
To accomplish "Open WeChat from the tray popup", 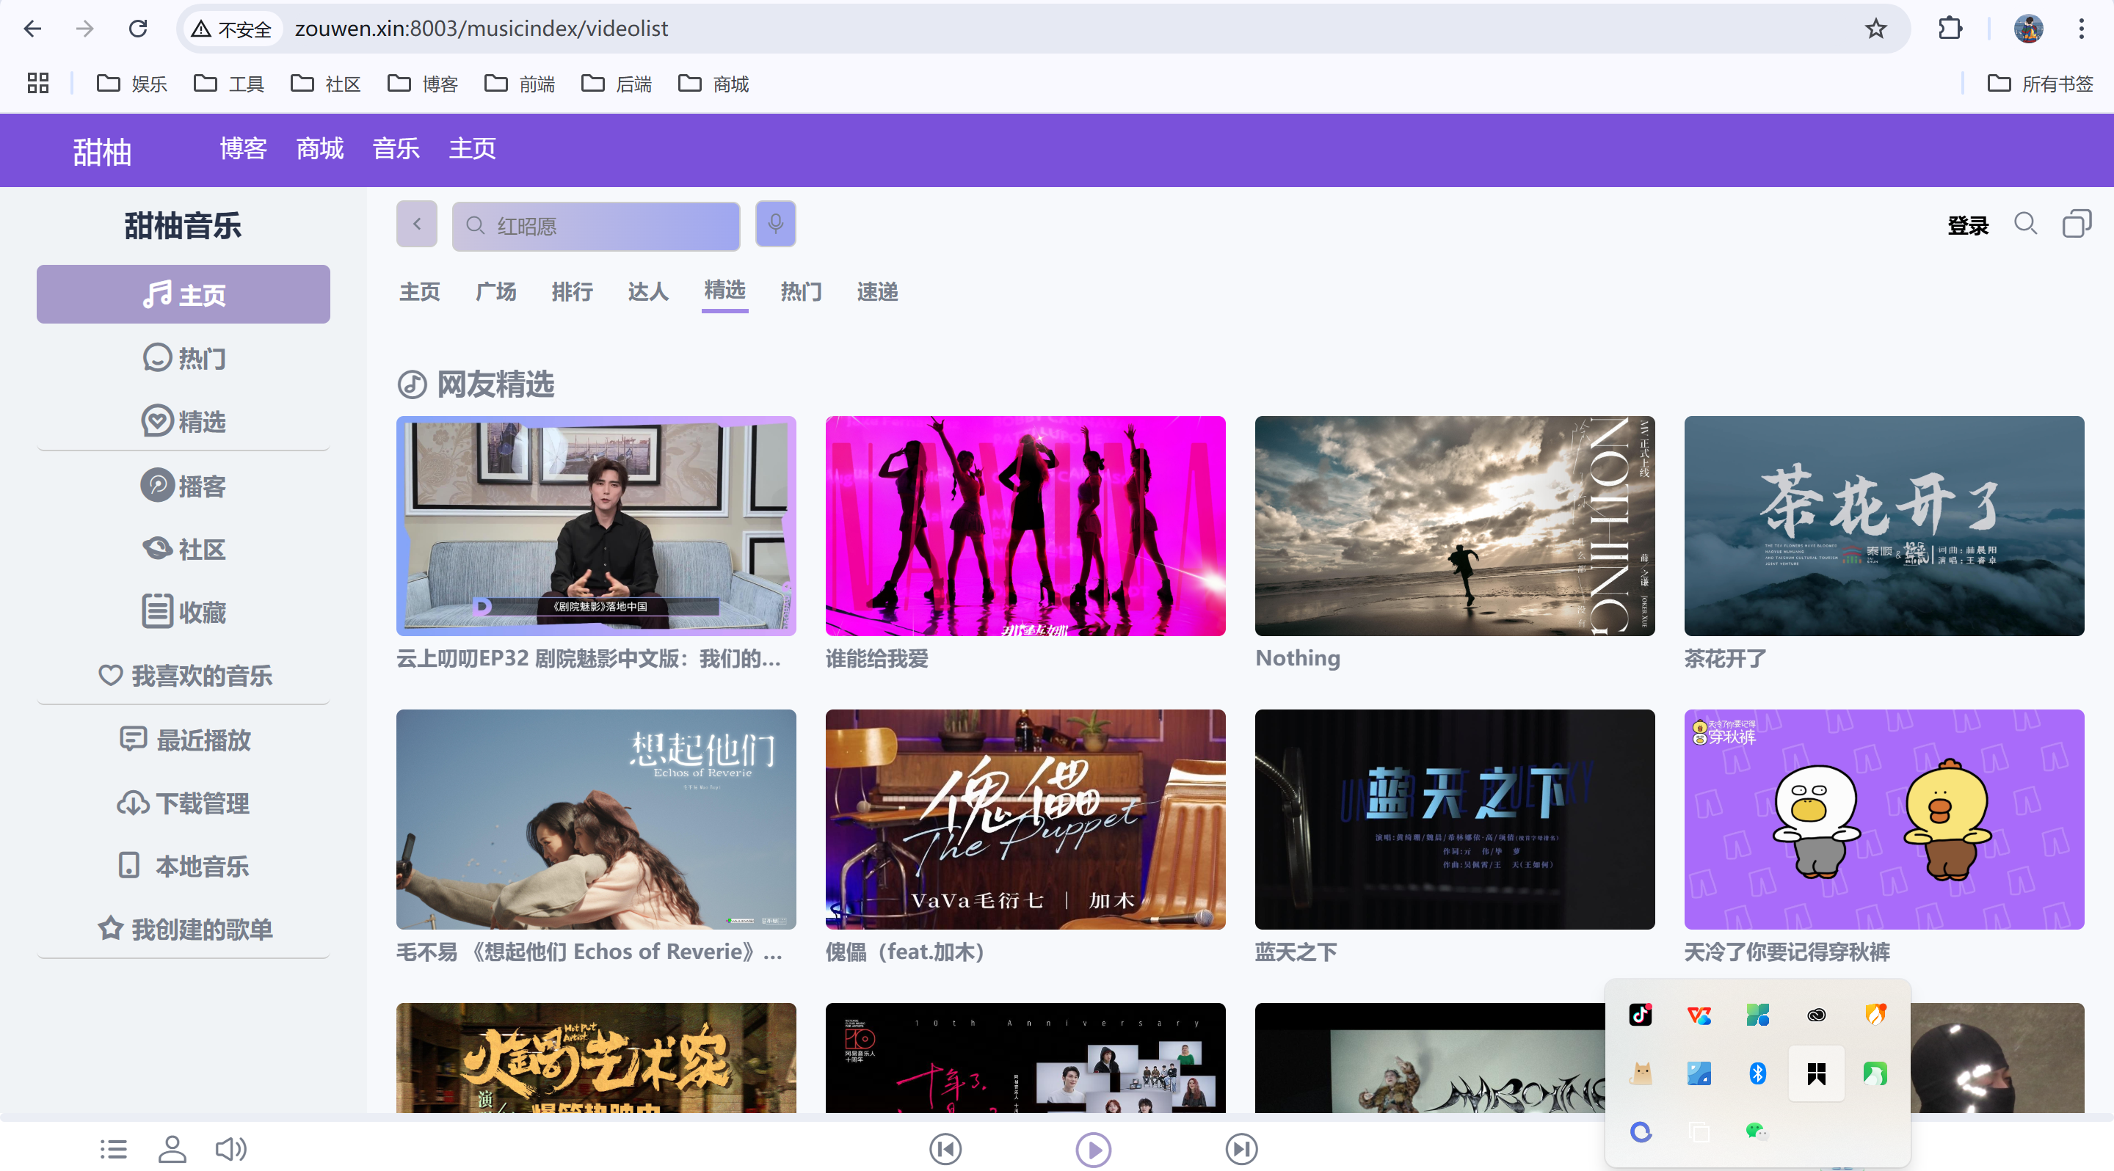I will click(1757, 1131).
